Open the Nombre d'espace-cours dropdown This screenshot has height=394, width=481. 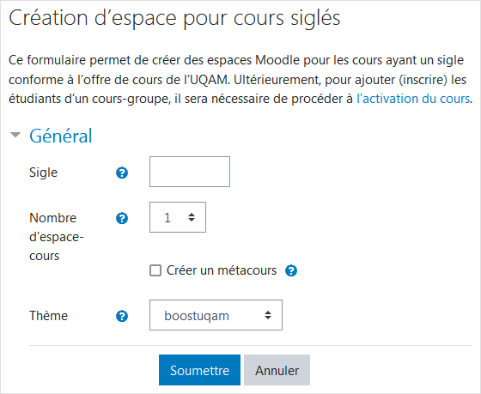click(x=178, y=217)
